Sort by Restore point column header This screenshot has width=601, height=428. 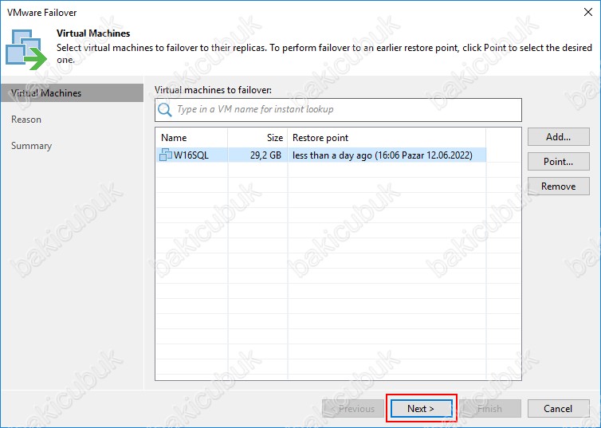tap(387, 138)
